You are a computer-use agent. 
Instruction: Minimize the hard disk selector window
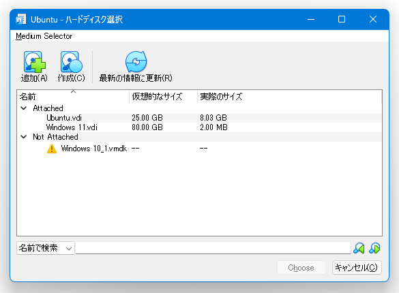pyautogui.click(x=311, y=19)
